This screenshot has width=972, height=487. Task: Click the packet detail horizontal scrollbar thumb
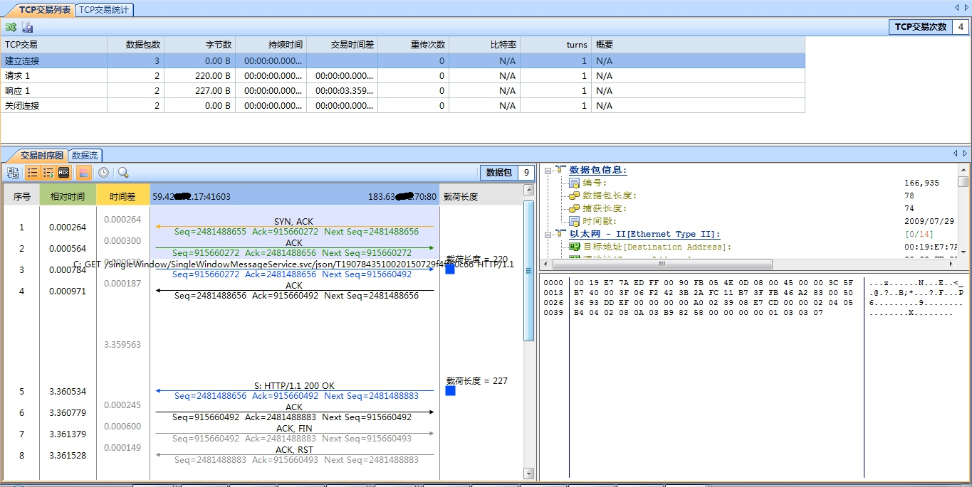pyautogui.click(x=662, y=264)
